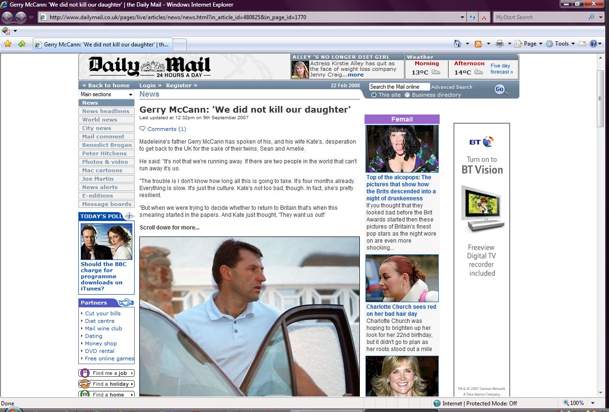Open the 'Advanced Search' link

point(451,87)
